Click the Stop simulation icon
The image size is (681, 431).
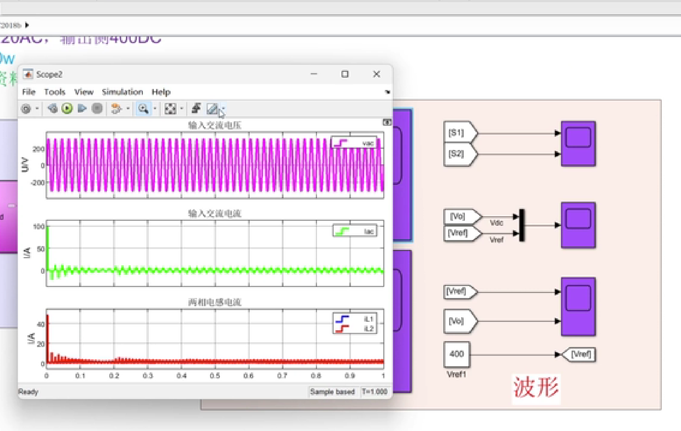pyautogui.click(x=97, y=108)
